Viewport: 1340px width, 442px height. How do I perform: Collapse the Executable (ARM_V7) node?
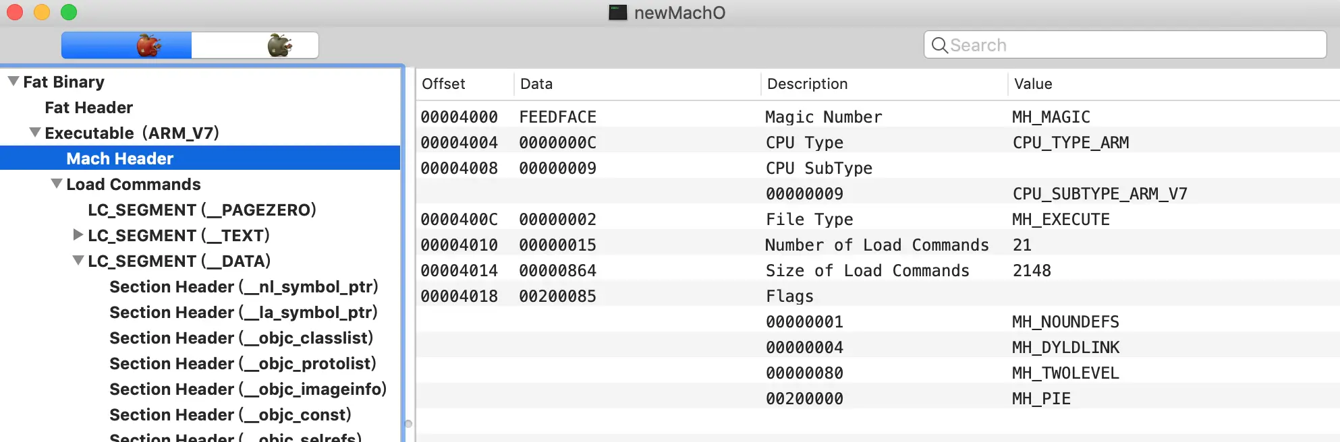click(34, 133)
